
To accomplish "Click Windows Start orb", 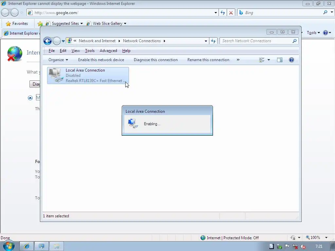I will [x=9, y=245].
